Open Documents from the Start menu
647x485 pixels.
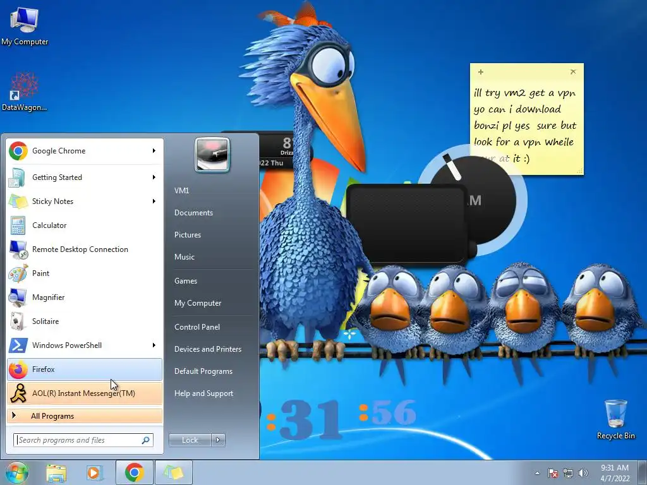[x=193, y=213]
